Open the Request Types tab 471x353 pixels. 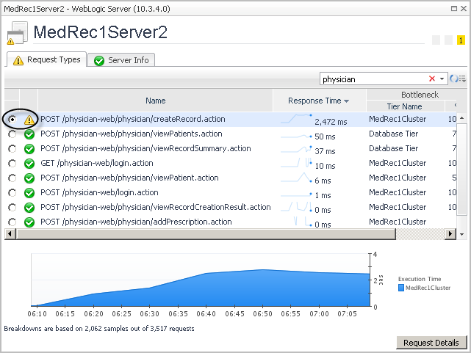46,59
